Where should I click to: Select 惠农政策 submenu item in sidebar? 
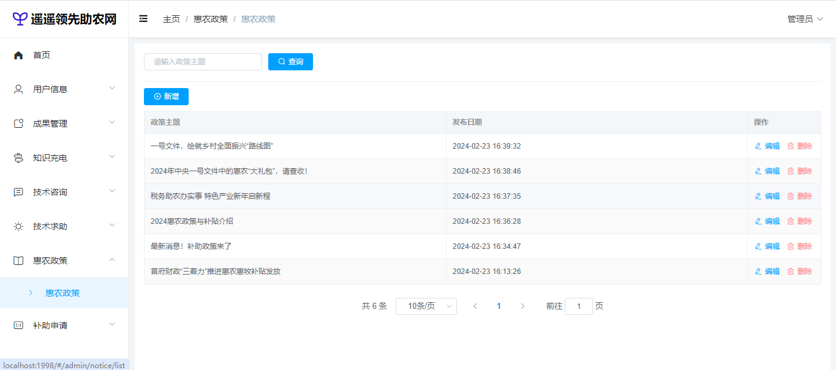pyautogui.click(x=62, y=293)
